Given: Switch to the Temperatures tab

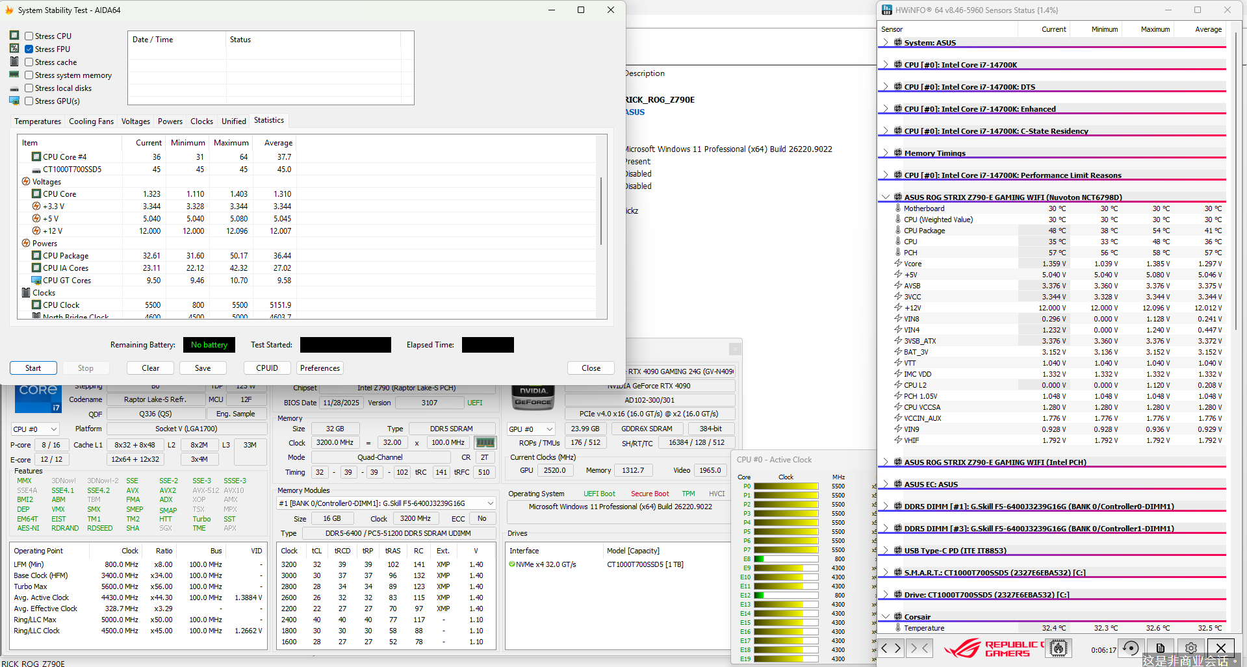Looking at the screenshot, I should (x=38, y=121).
